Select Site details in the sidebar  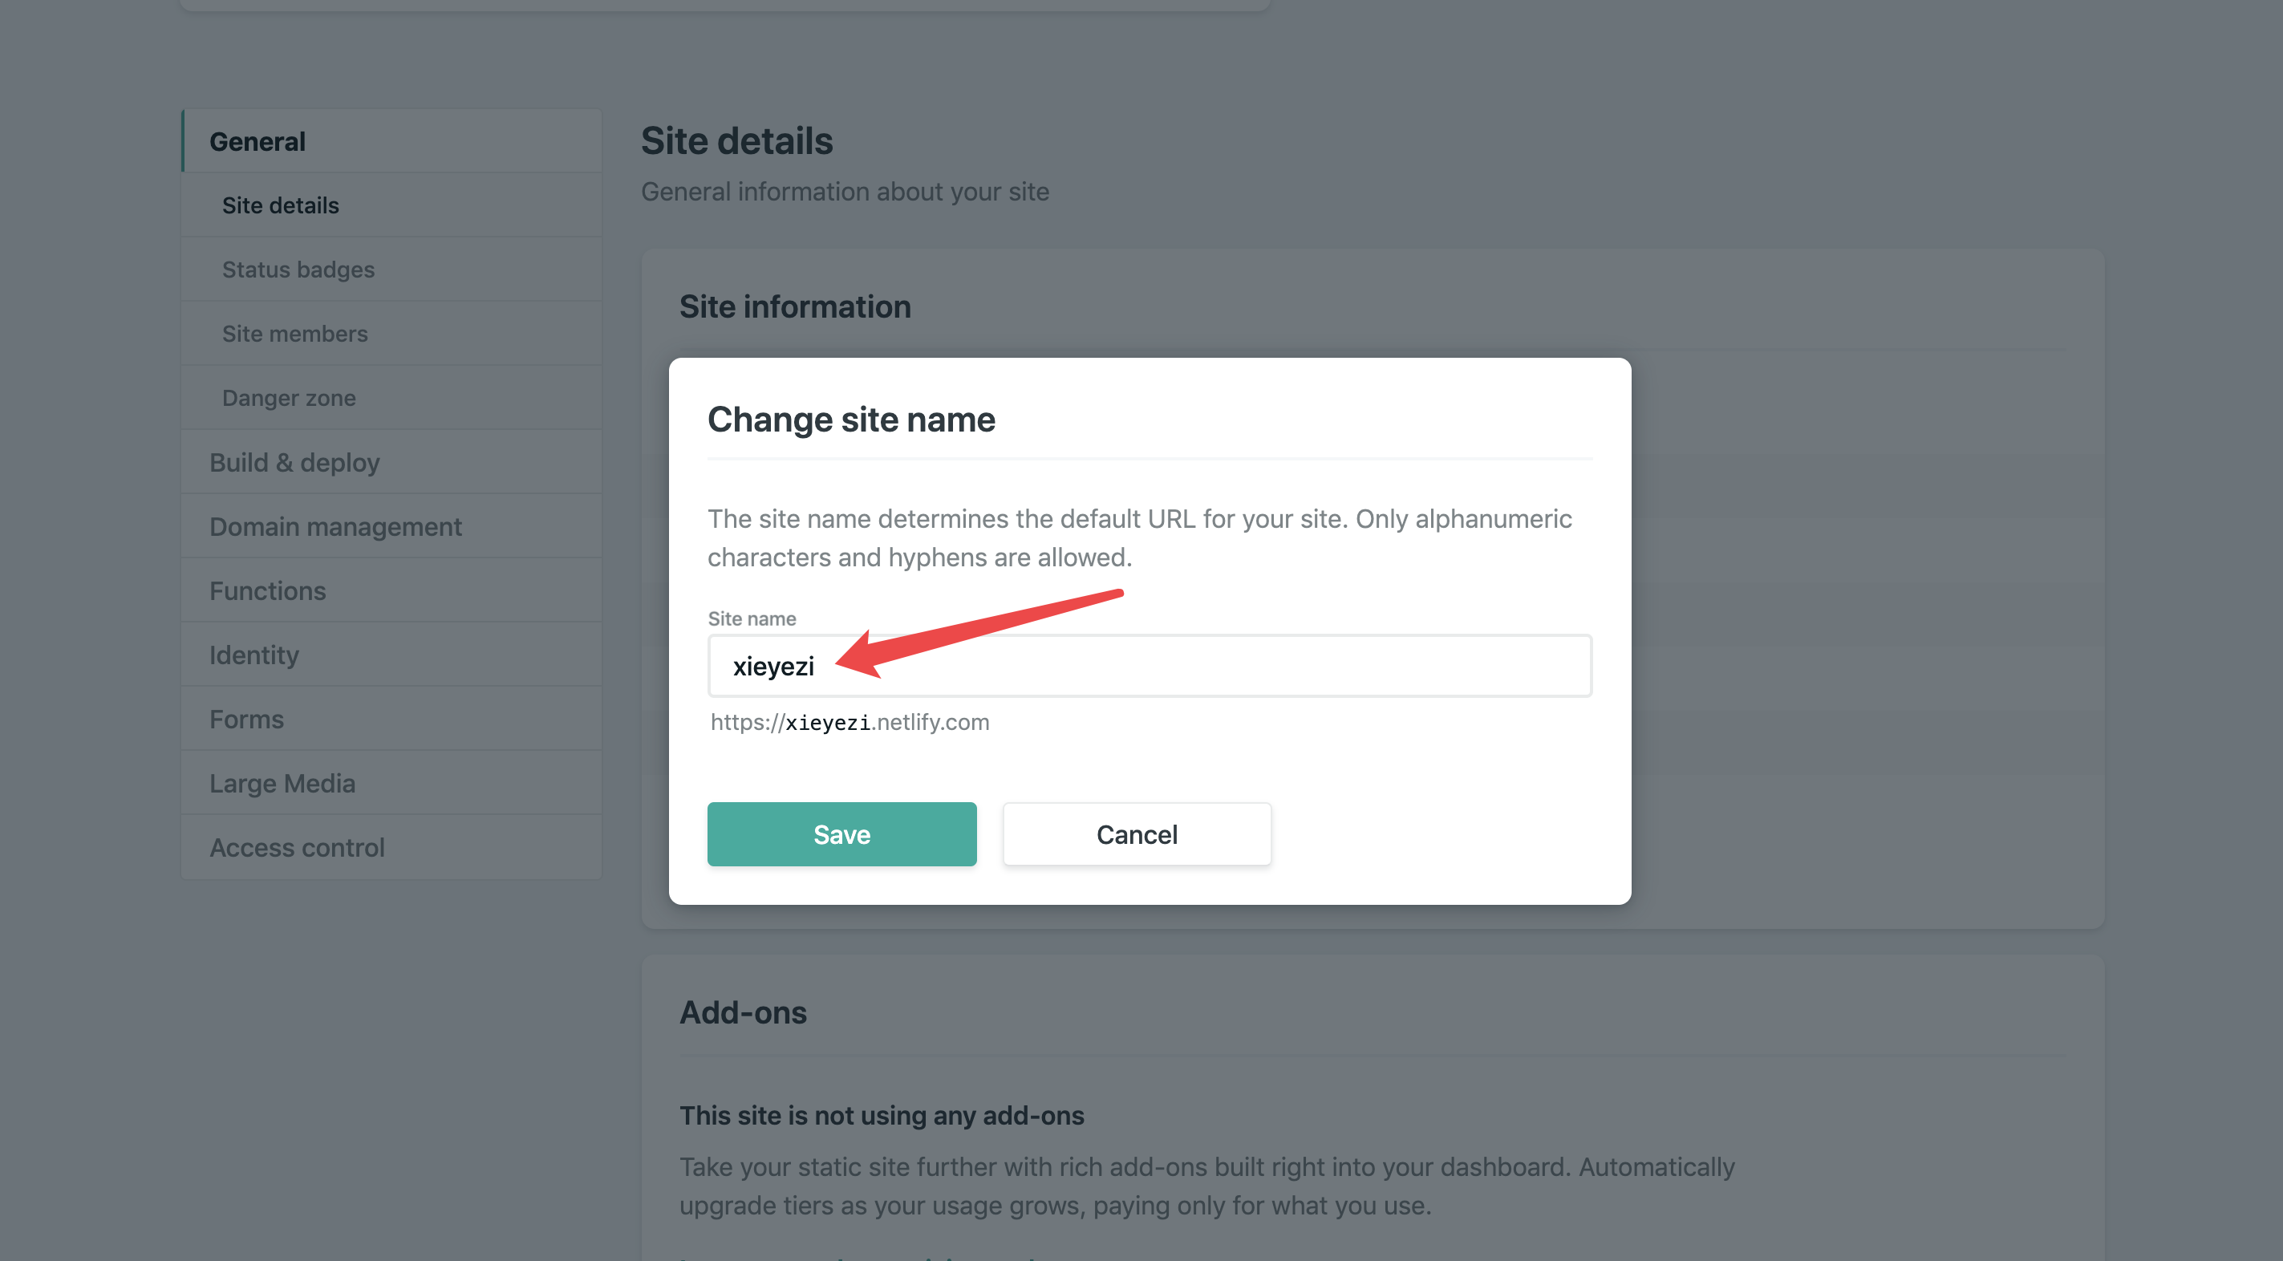pyautogui.click(x=280, y=205)
